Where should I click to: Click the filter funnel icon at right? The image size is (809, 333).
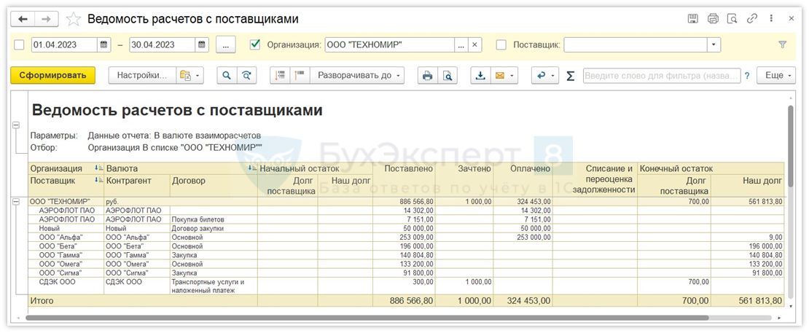point(783,44)
